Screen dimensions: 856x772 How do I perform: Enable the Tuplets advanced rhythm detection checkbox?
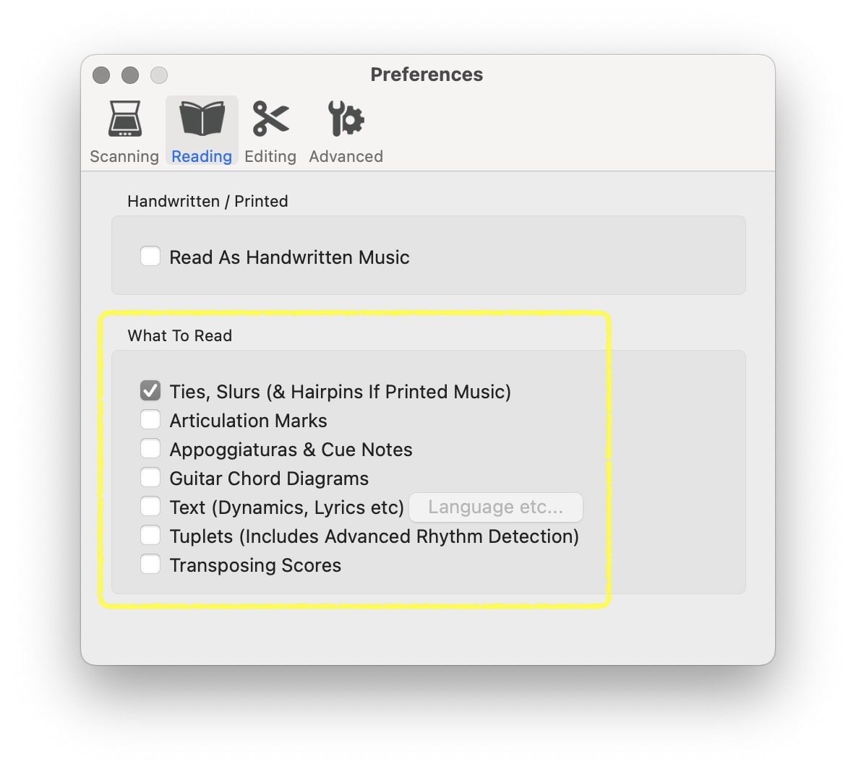pyautogui.click(x=150, y=536)
